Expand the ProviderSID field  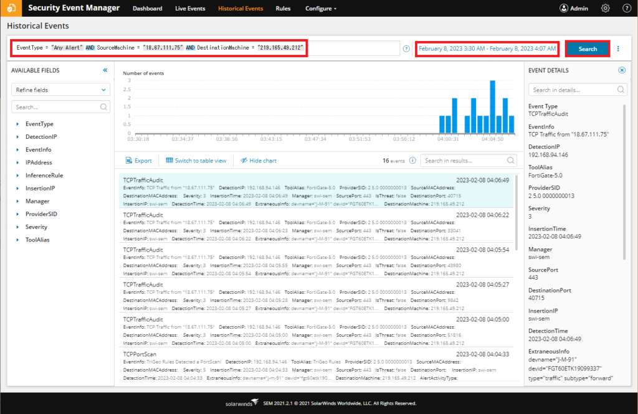click(x=17, y=214)
